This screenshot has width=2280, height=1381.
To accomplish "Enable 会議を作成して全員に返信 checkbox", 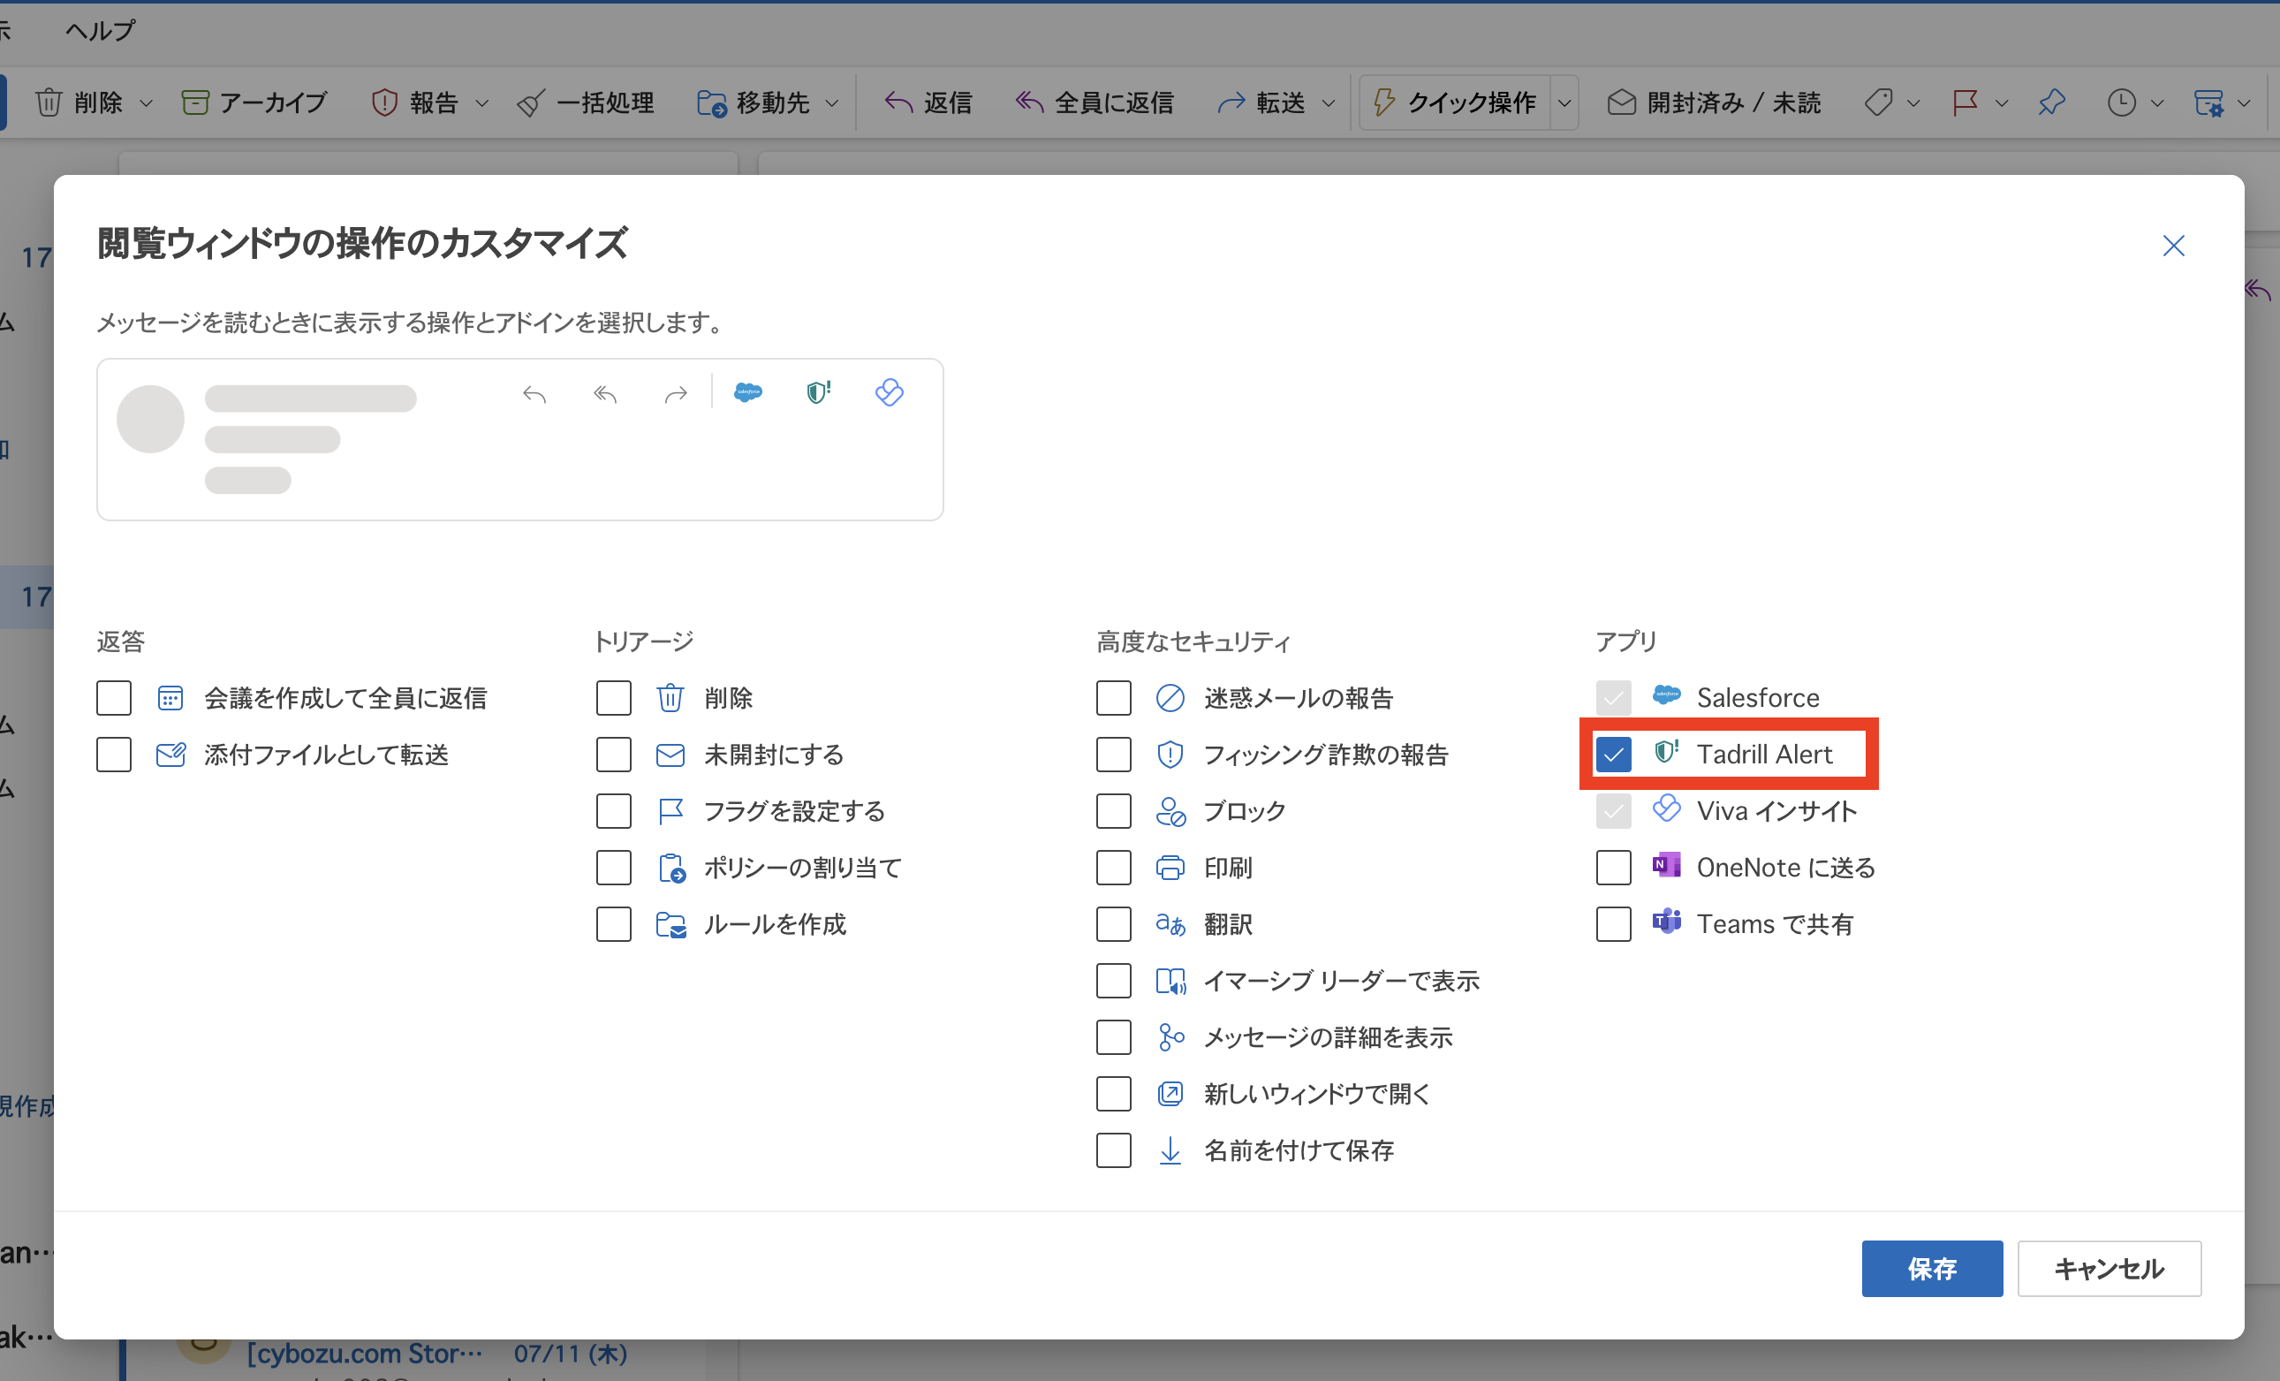I will click(x=114, y=698).
